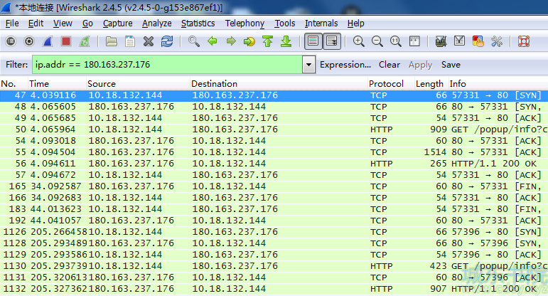Jump to the last packet icon
Image resolution: width=548 pixels, height=296 pixels.
coord(286,42)
